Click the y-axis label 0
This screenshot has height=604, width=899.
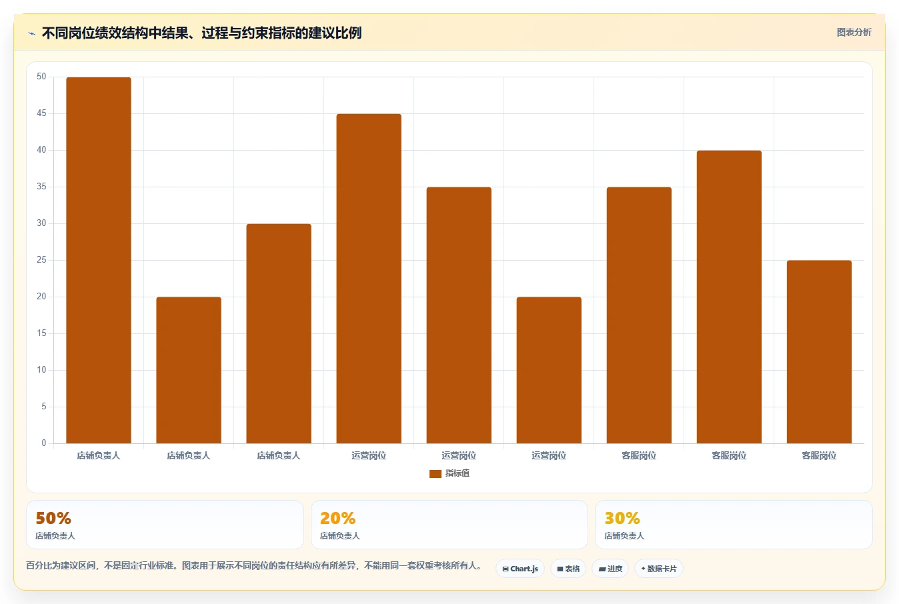pos(44,443)
